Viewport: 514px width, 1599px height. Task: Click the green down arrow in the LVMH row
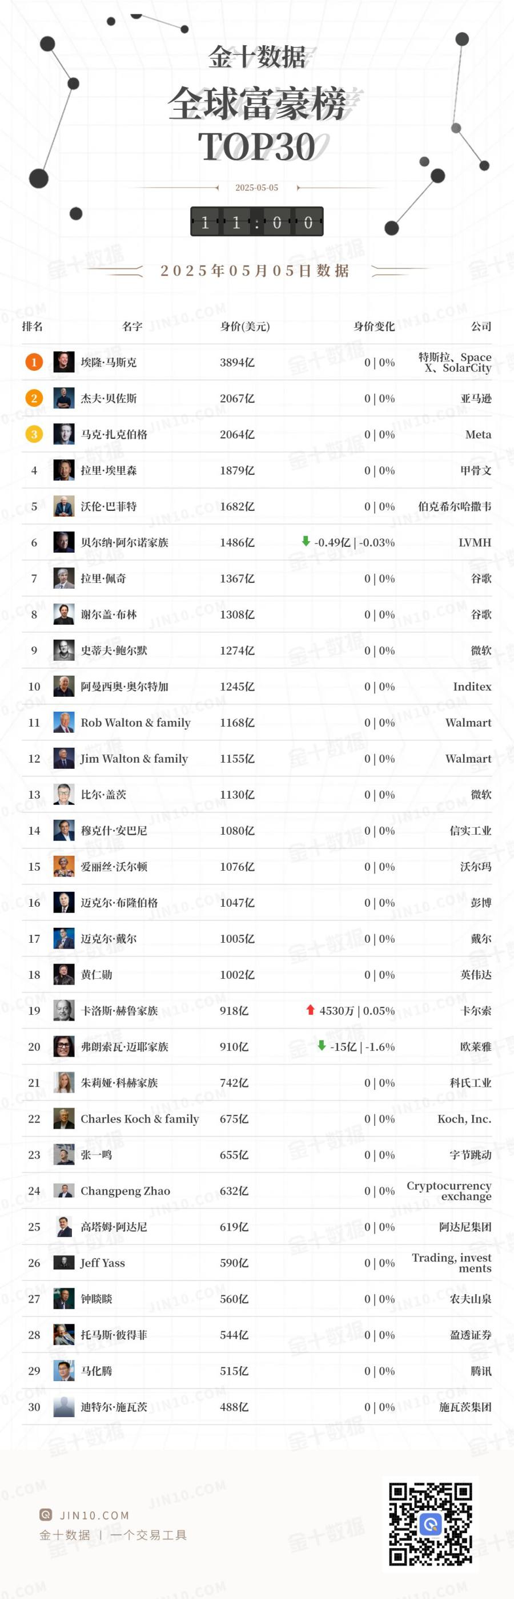point(306,541)
